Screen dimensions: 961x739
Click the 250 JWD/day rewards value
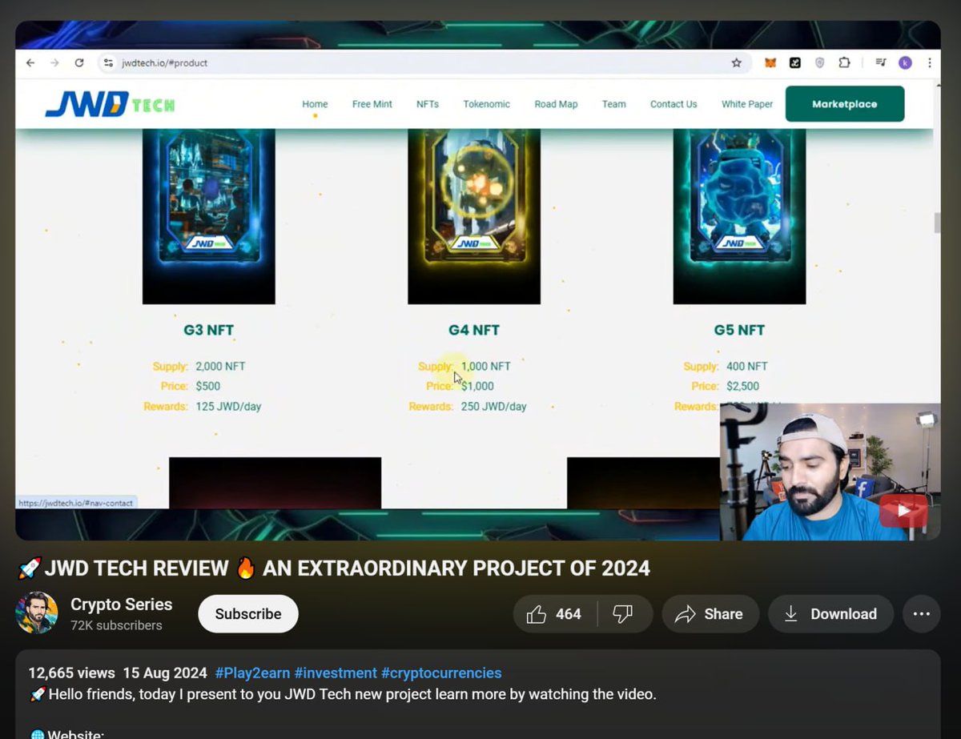[x=493, y=407]
